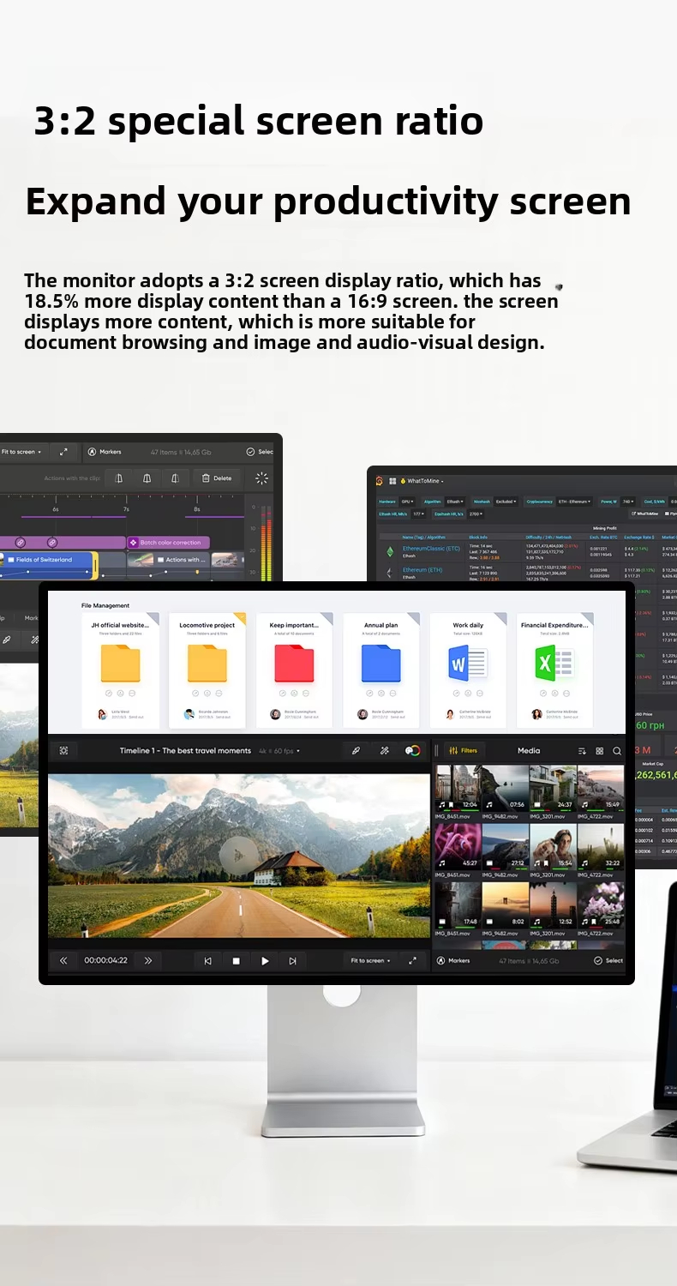Click the search icon in Media panel

(x=616, y=750)
